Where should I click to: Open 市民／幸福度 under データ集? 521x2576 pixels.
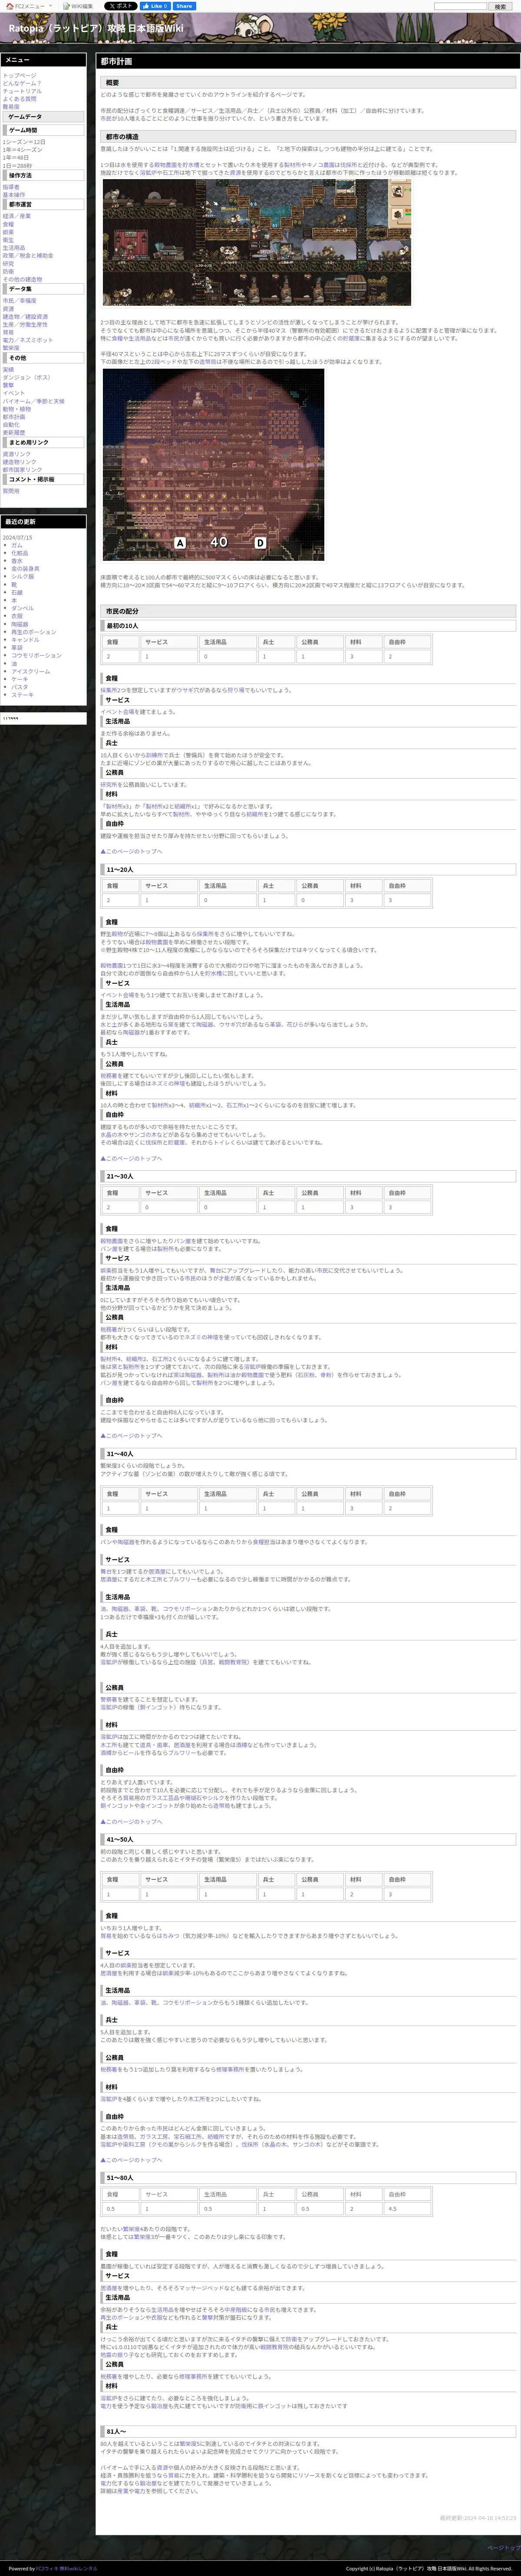19,300
